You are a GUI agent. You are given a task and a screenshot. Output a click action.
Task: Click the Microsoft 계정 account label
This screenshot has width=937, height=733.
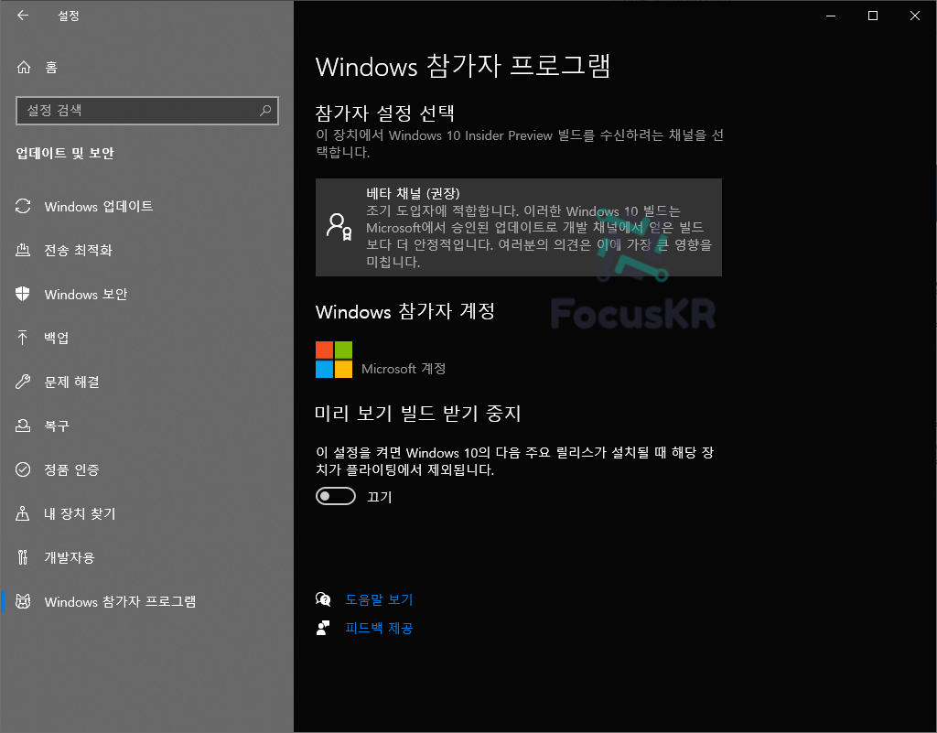404,369
